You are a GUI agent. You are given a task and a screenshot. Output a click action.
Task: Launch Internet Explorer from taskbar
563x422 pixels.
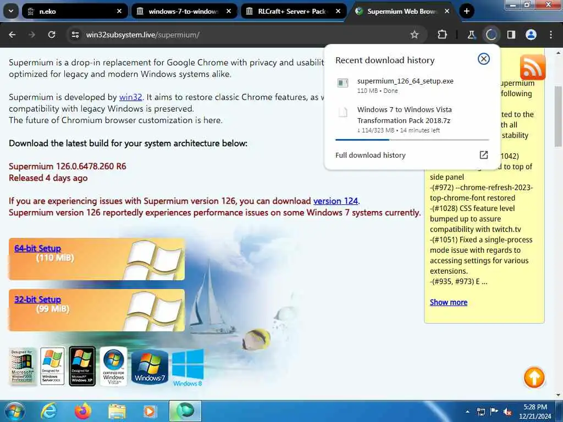49,411
